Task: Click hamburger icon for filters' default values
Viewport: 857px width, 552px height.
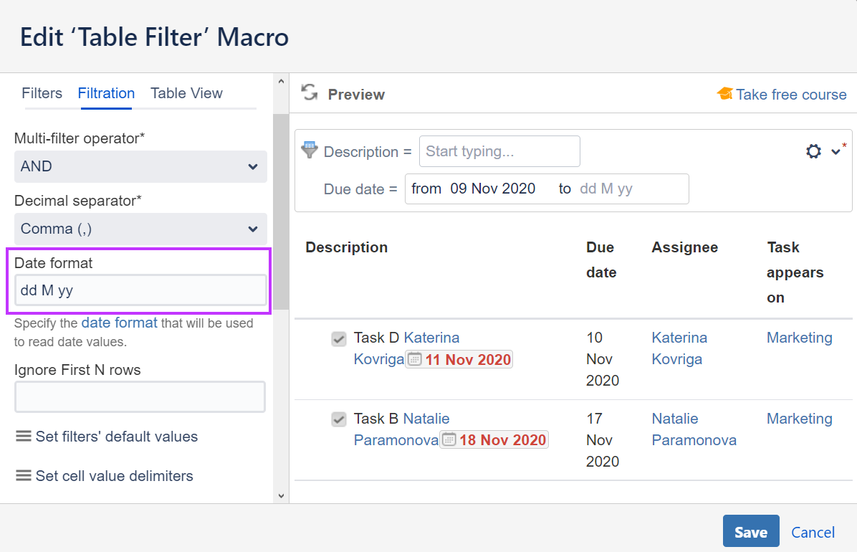Action: click(24, 436)
